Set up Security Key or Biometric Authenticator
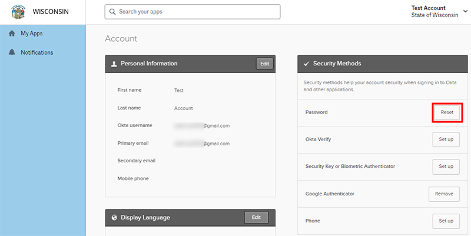Screen dimensions: 471x236 point(446,167)
